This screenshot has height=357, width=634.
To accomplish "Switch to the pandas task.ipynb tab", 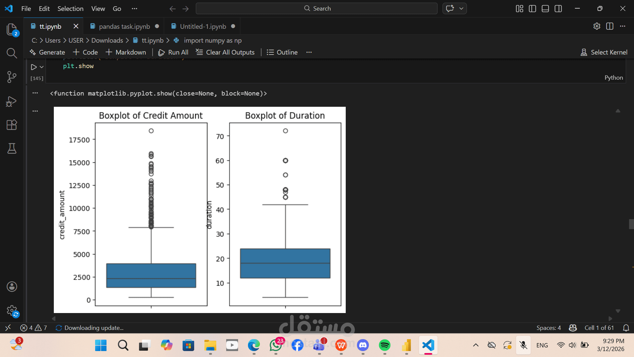I will pos(124,26).
